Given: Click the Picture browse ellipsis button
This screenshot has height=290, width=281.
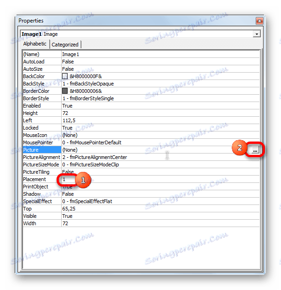Looking at the screenshot, I should click(255, 150).
